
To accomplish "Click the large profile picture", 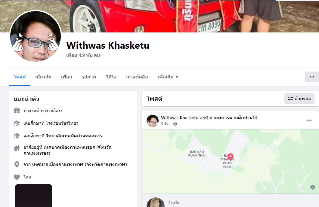I will point(36,36).
